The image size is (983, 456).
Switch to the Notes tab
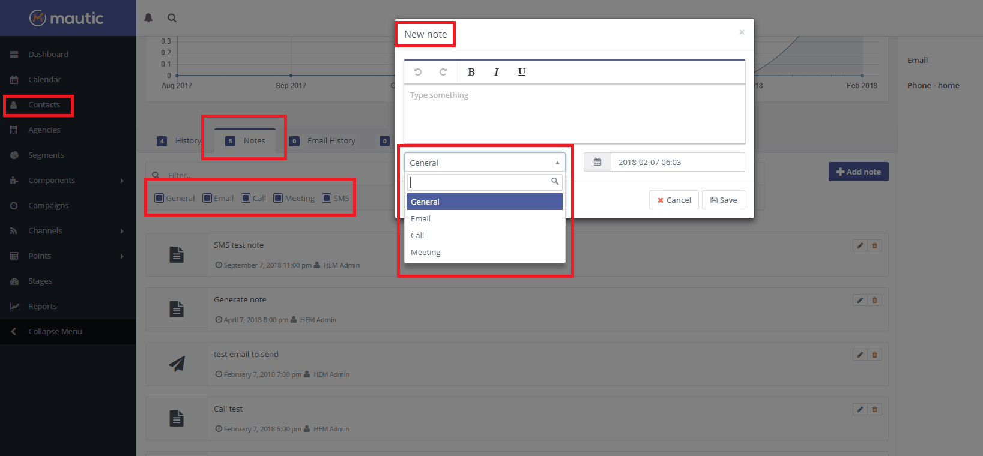tap(245, 141)
